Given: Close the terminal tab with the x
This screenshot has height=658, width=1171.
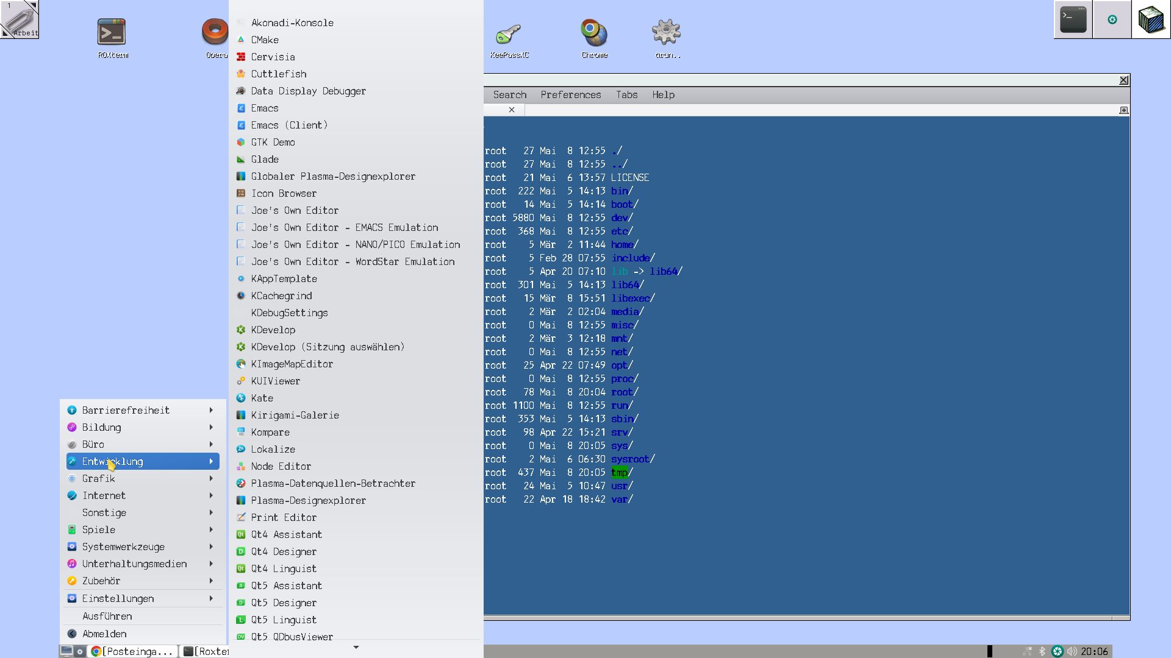Looking at the screenshot, I should (x=512, y=110).
